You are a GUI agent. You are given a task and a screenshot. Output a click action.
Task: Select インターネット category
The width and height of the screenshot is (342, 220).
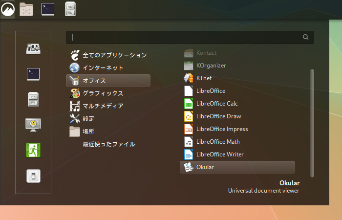(108, 68)
